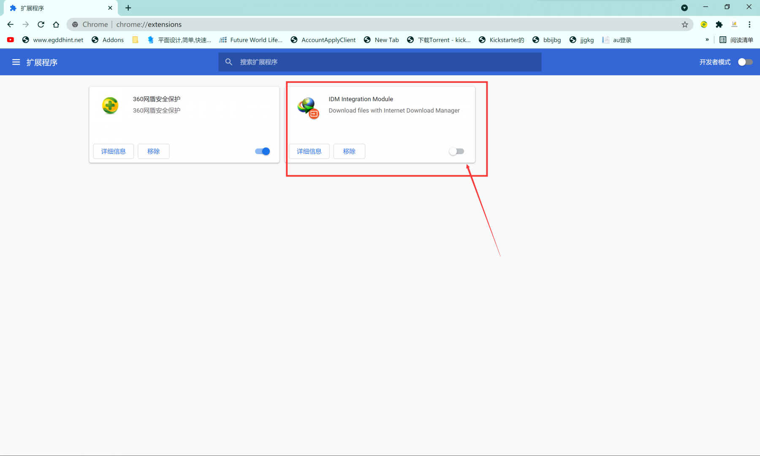Click the Chrome site info chip
This screenshot has width=760, height=456.
pyautogui.click(x=90, y=24)
